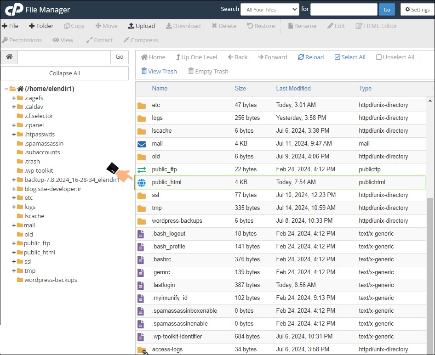Viewport: 435px width, 355px height.
Task: Click the mail envelope icon in the file list
Action: tap(142, 144)
